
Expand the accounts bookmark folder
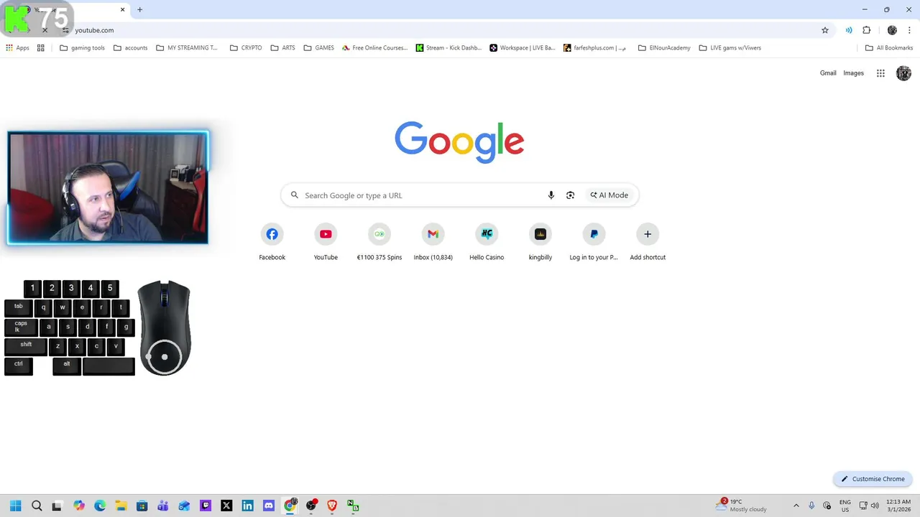pyautogui.click(x=131, y=48)
